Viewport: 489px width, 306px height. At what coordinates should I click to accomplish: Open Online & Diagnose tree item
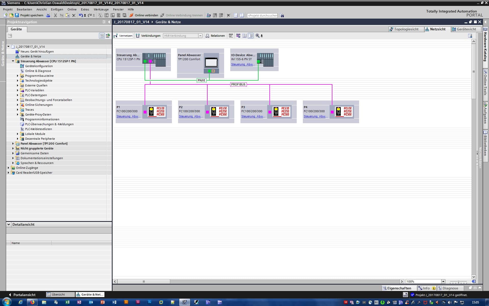38,71
